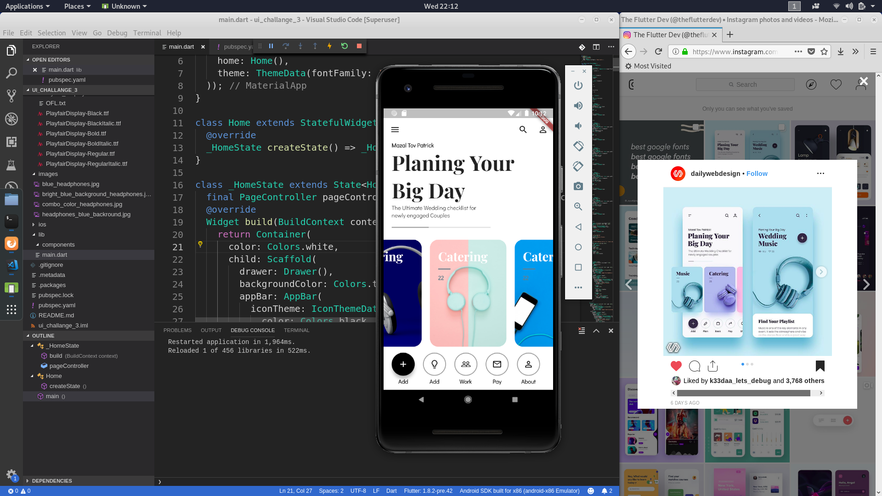Open the Terminal menu

click(147, 33)
